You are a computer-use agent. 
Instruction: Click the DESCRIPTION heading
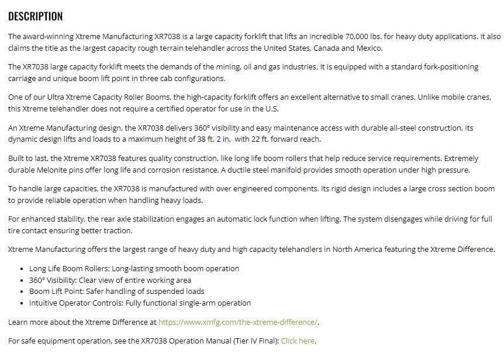click(x=36, y=16)
